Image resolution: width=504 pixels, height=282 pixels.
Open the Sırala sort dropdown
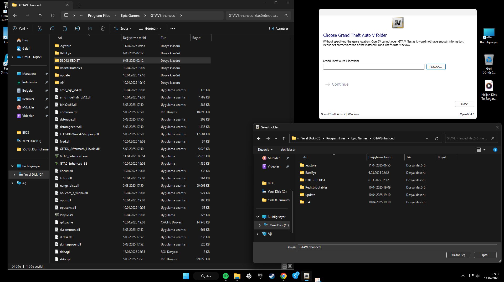(123, 28)
